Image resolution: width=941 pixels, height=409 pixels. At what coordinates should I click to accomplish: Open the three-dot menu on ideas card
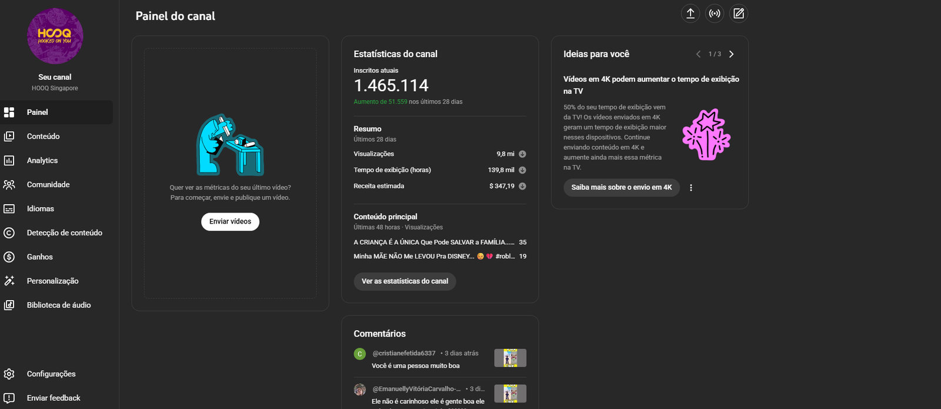point(691,188)
